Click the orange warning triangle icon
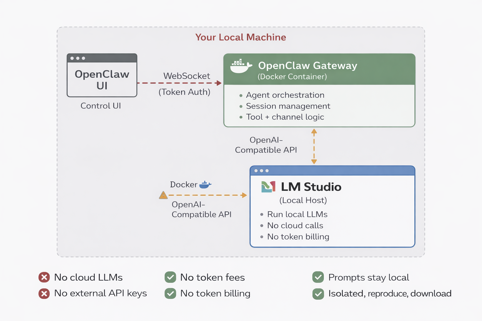The height and width of the screenshot is (321, 482). pyautogui.click(x=163, y=195)
